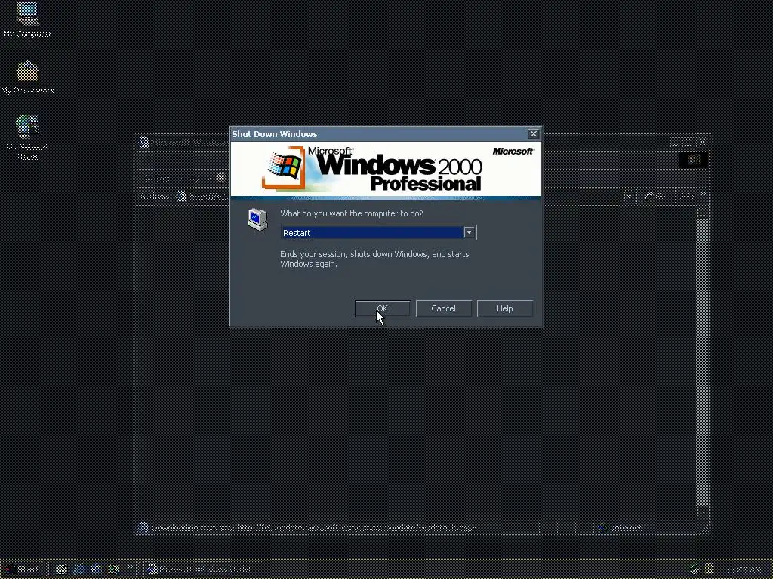Image resolution: width=773 pixels, height=579 pixels.
Task: Minimize the Internet Explorer window
Action: coord(676,142)
